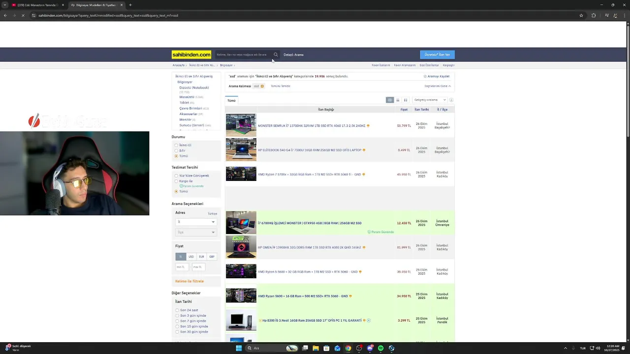The height and width of the screenshot is (354, 630).
Task: Open the İl province dropdown
Action: click(x=196, y=222)
